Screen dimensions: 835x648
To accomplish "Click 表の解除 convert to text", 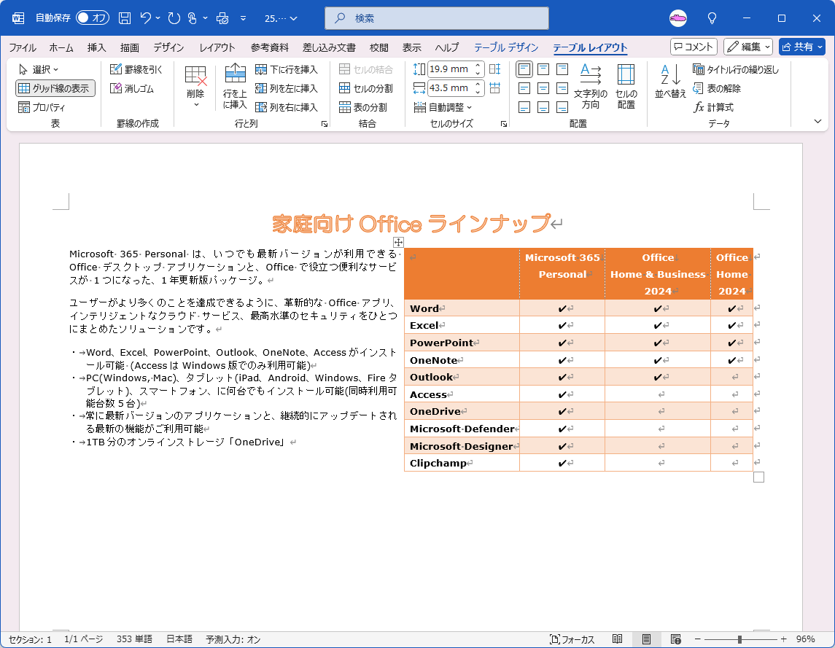I will (717, 88).
